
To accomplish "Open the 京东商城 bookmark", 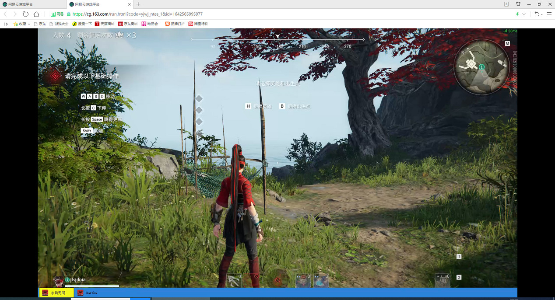I will click(127, 24).
